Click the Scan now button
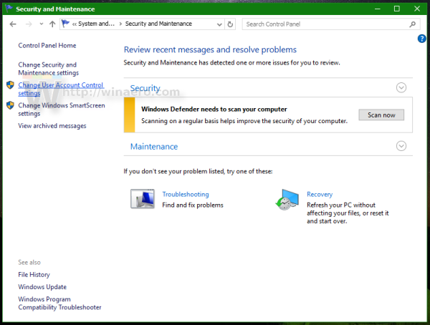 381,115
